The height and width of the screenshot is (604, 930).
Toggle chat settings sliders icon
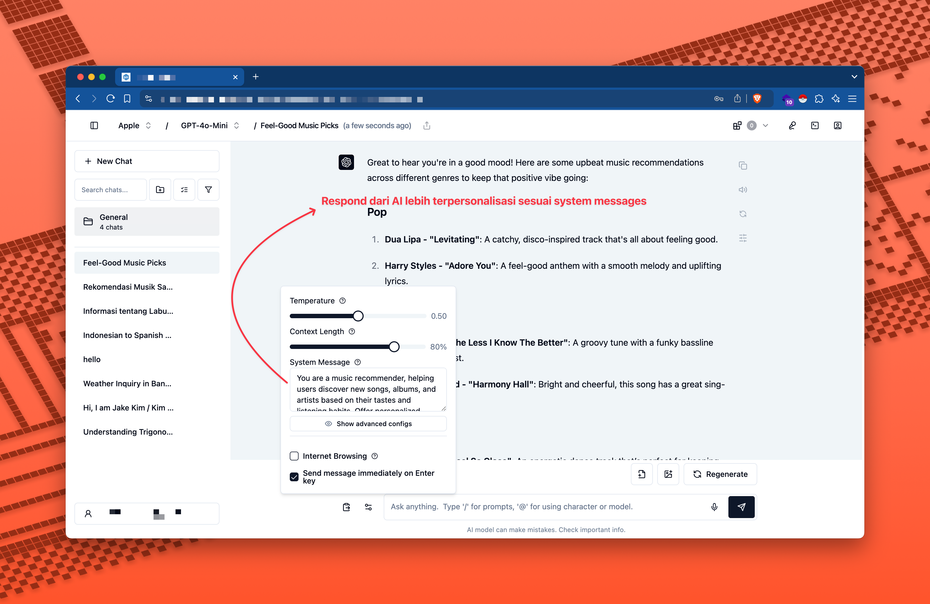pos(369,507)
